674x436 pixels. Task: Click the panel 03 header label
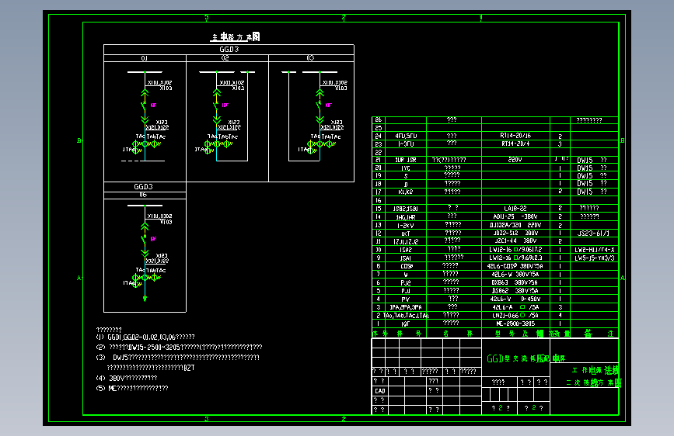tap(310, 58)
